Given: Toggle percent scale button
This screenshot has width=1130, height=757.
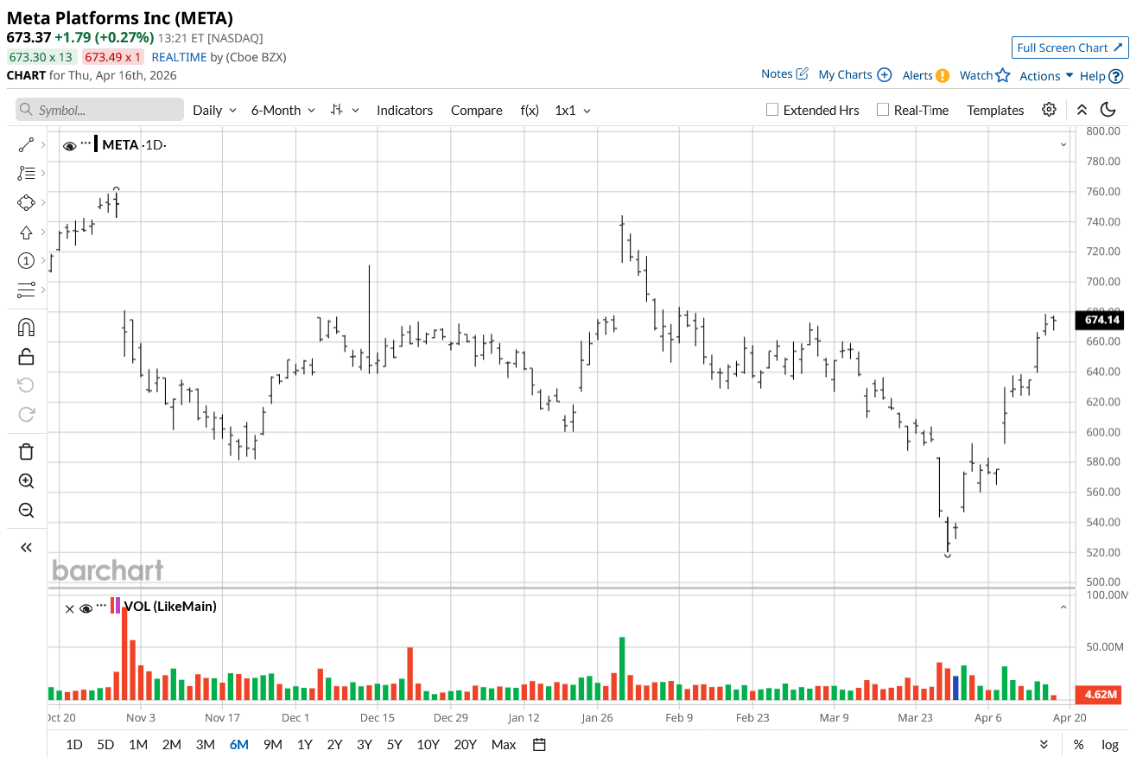Looking at the screenshot, I should [1078, 745].
